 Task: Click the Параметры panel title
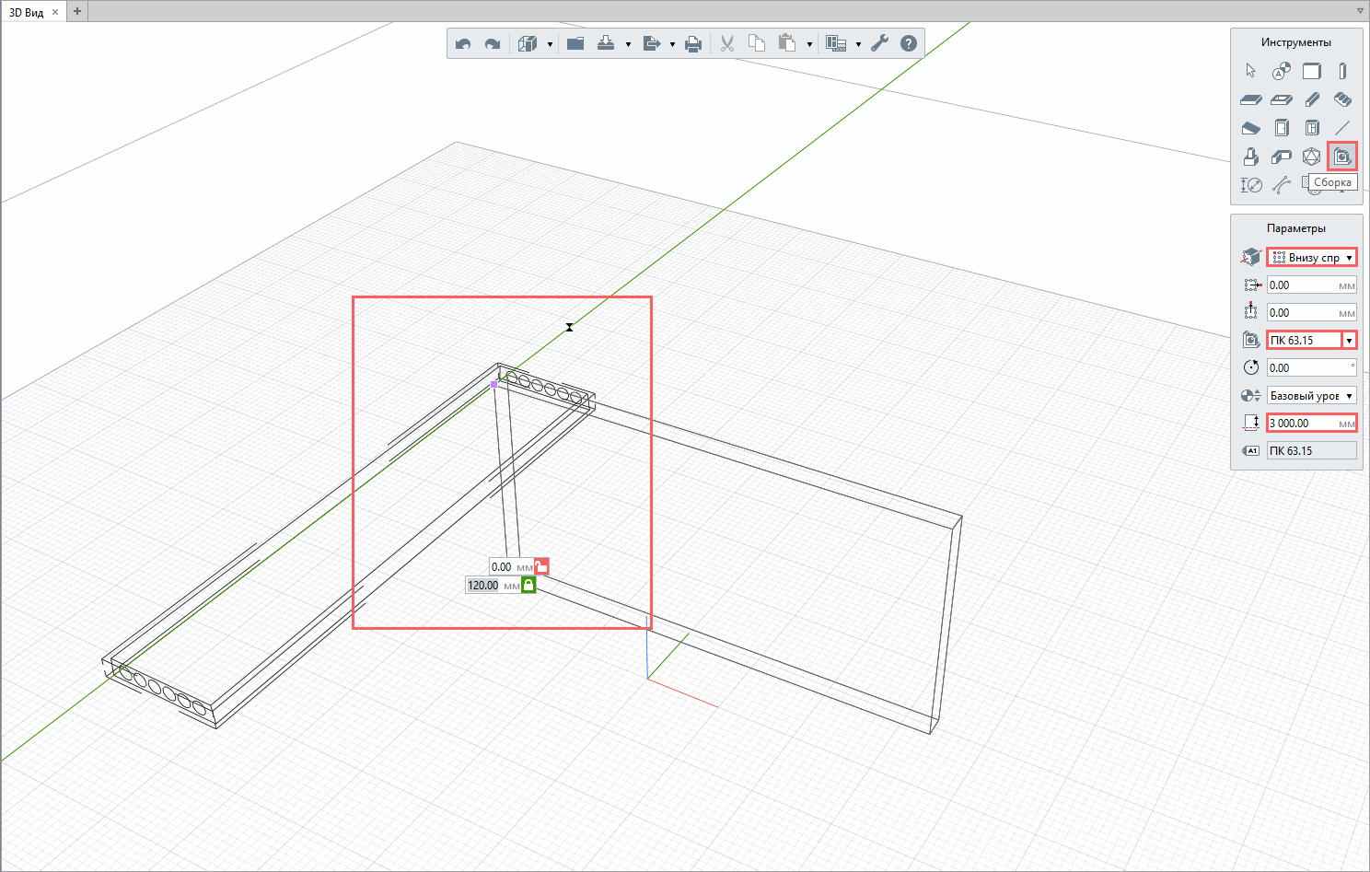pos(1296,228)
